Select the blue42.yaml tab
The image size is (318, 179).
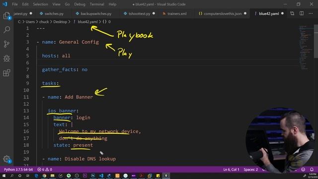point(268,13)
